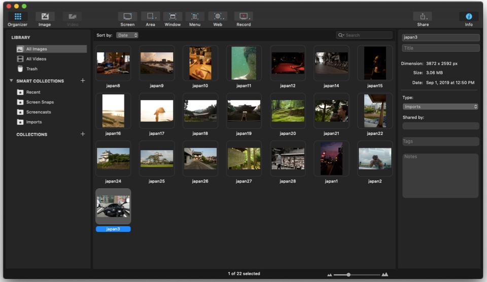487x282 pixels.
Task: Start a screen Record session
Action: click(243, 17)
